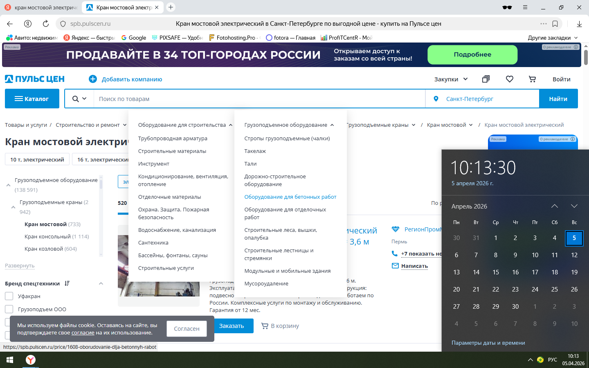This screenshot has height=368, width=589.
Task: Open the browser downloads panel
Action: point(579,24)
